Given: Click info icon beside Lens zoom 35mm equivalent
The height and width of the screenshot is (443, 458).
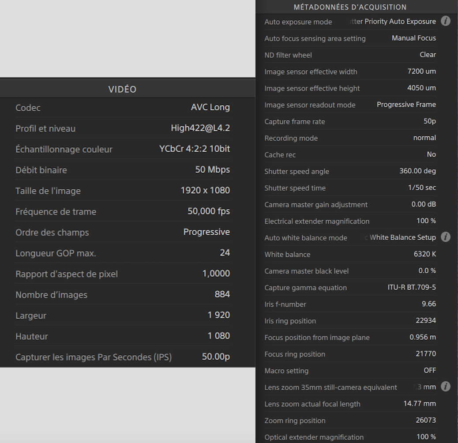Looking at the screenshot, I should [446, 387].
